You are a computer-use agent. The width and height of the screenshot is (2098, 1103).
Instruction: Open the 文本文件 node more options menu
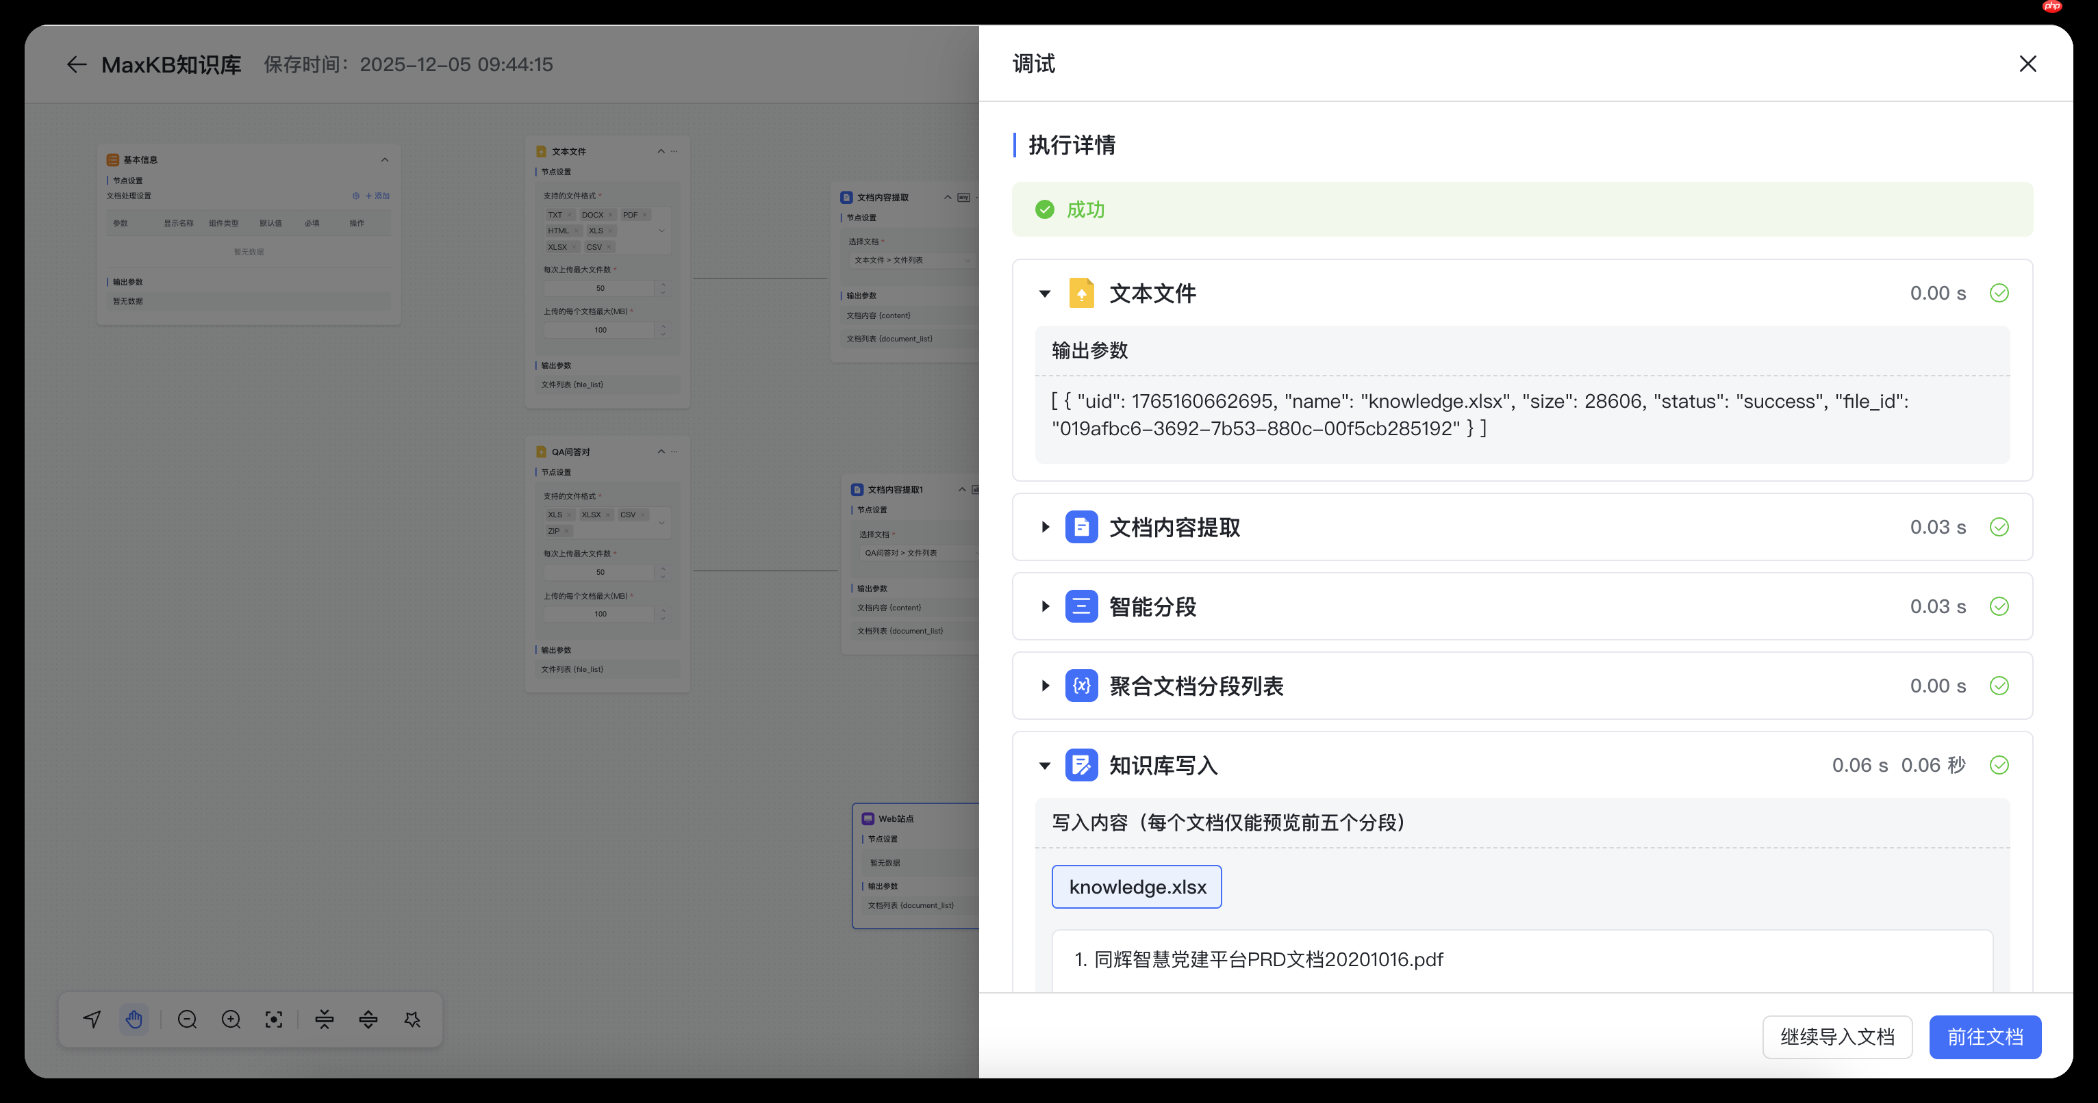click(674, 151)
